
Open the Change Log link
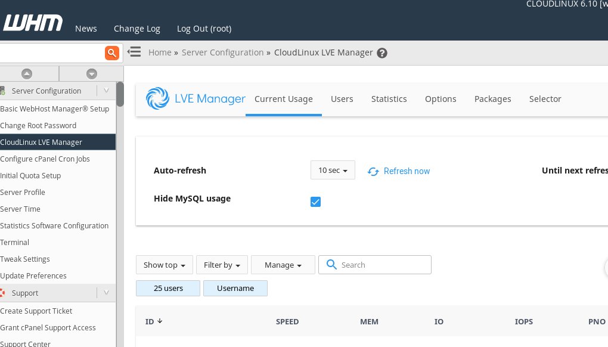[x=137, y=29]
